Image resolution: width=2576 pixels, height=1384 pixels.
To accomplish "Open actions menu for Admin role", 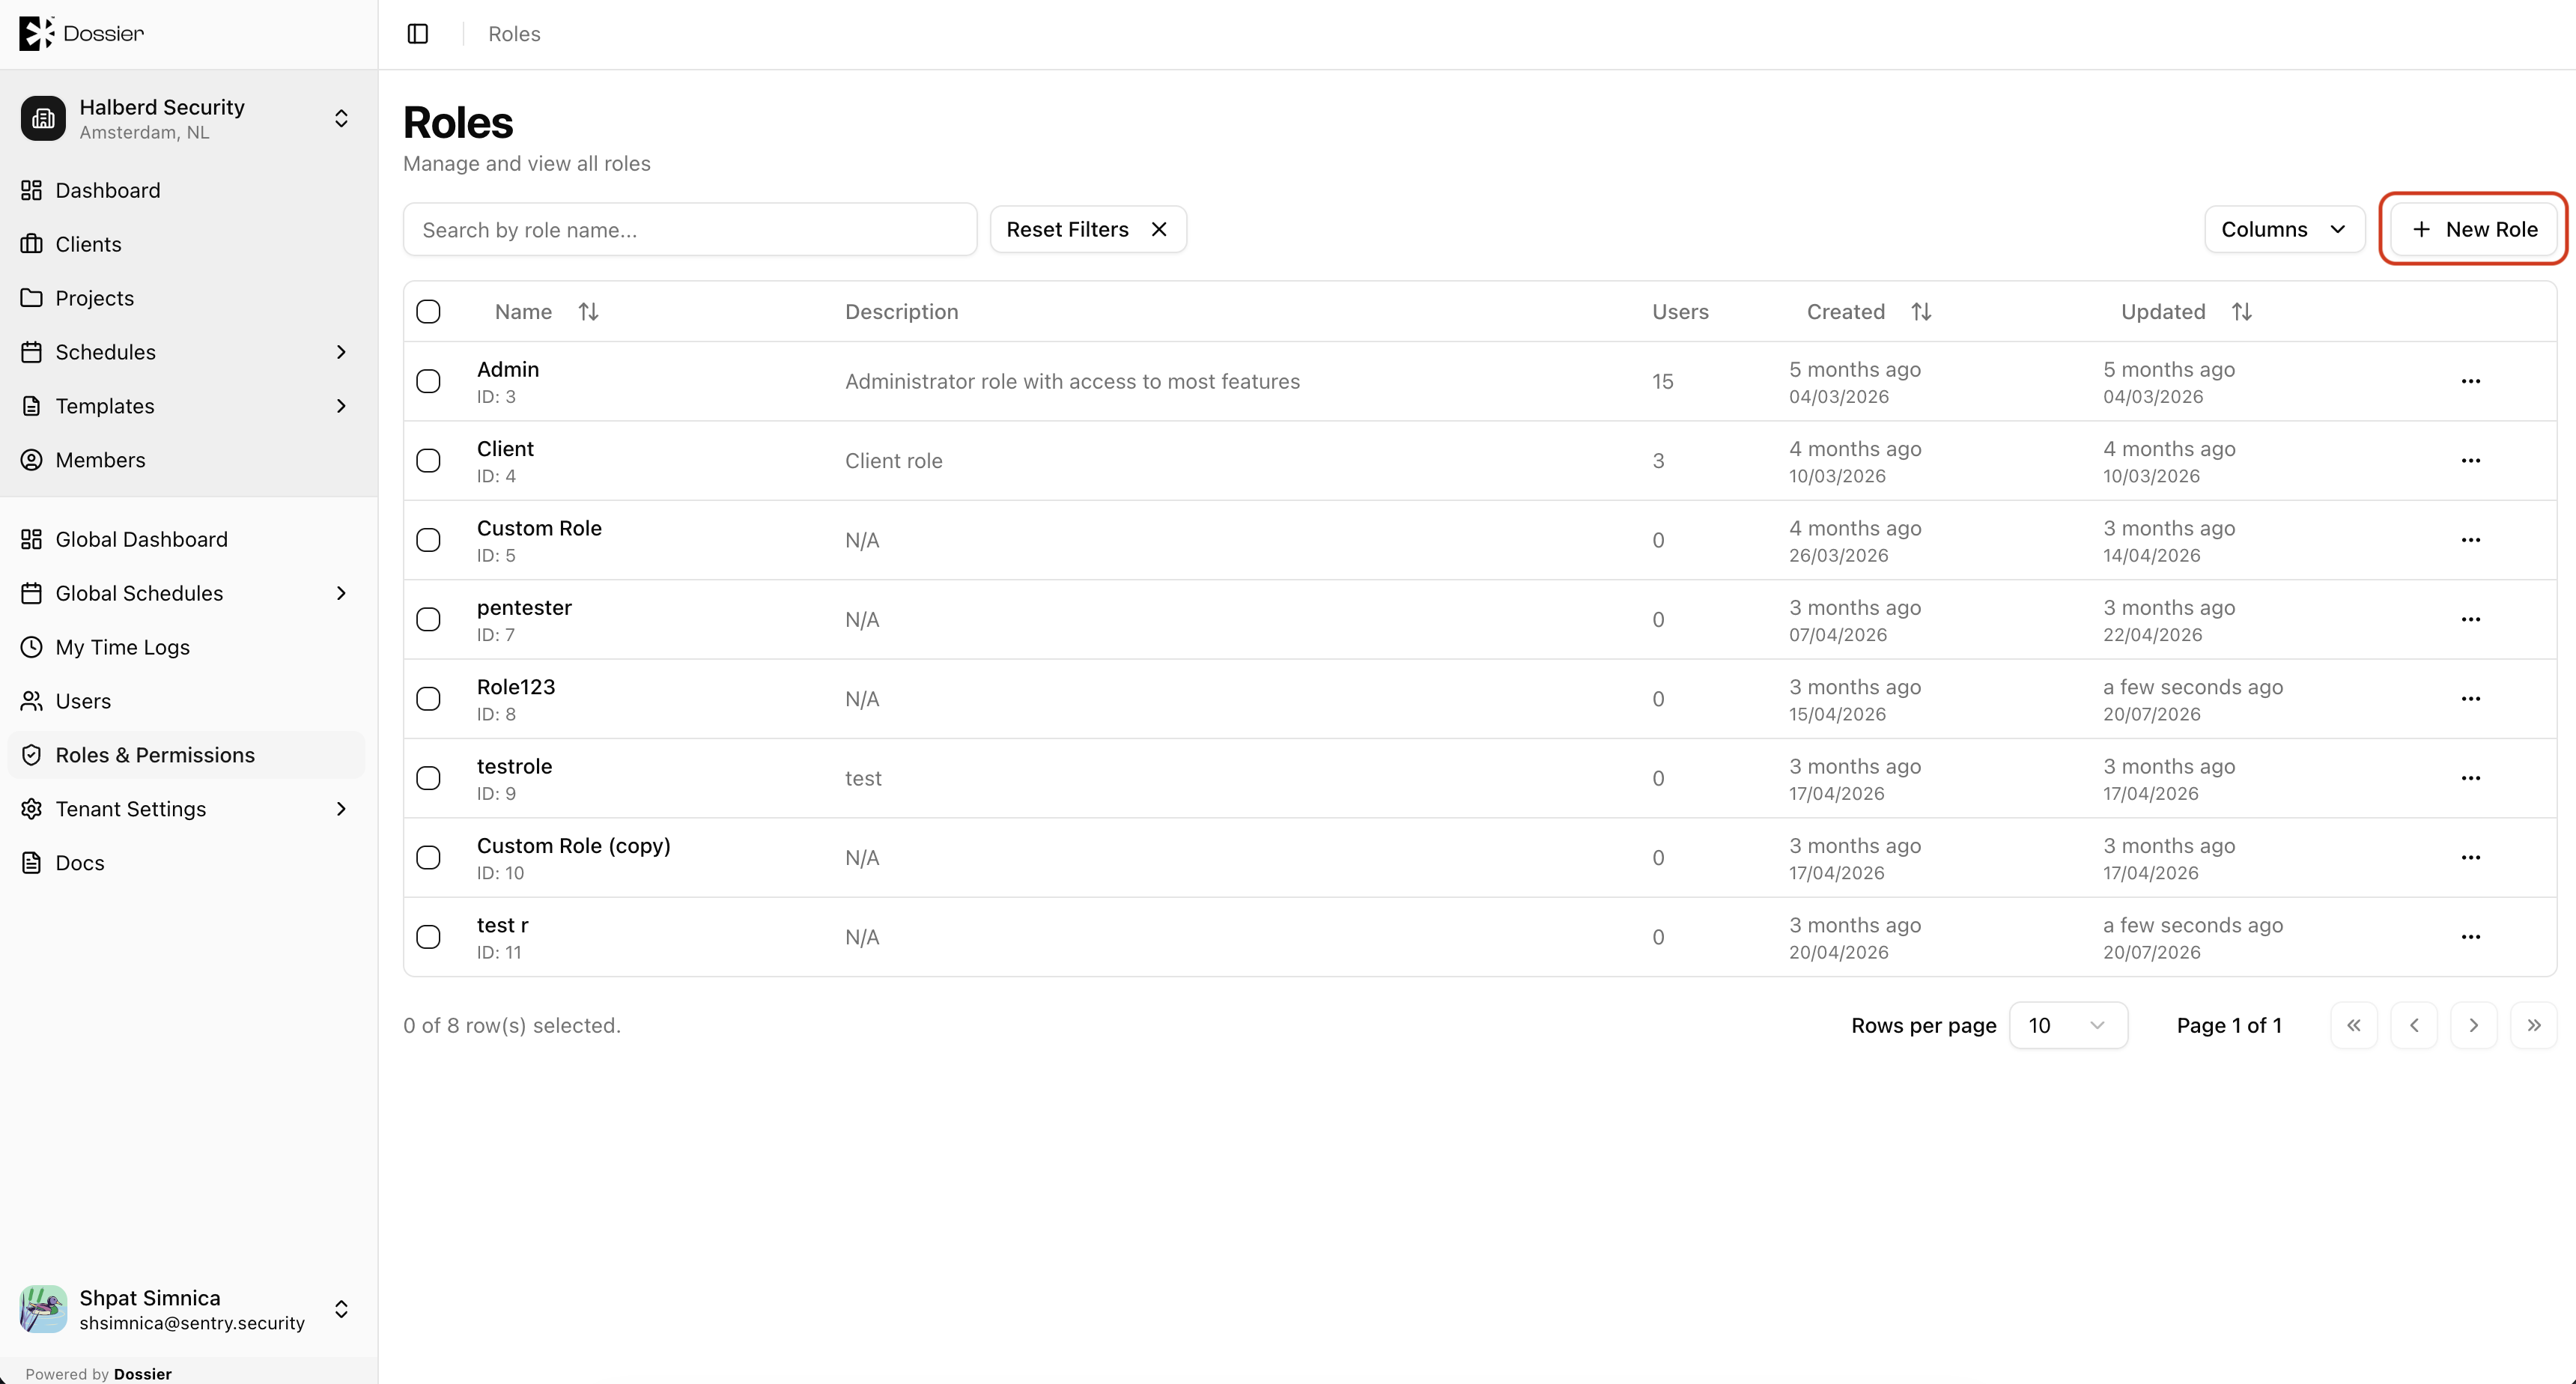I will (x=2470, y=381).
